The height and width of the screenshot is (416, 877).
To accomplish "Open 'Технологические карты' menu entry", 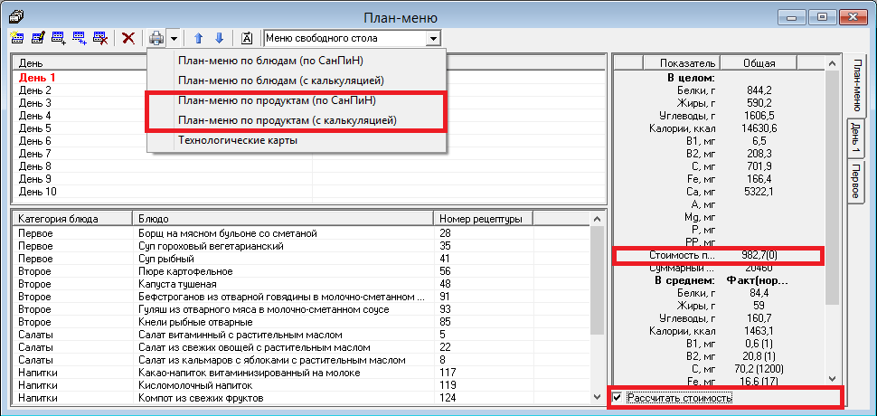I will click(238, 140).
